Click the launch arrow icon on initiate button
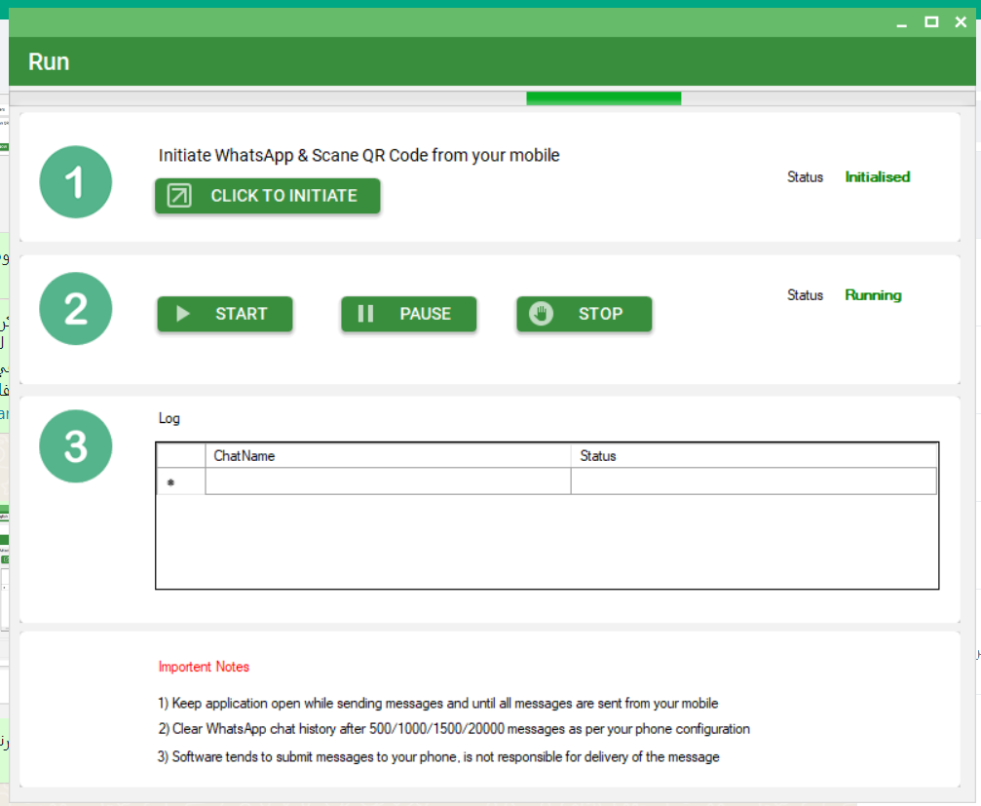Viewport: 981px width, 806px height. click(x=179, y=196)
